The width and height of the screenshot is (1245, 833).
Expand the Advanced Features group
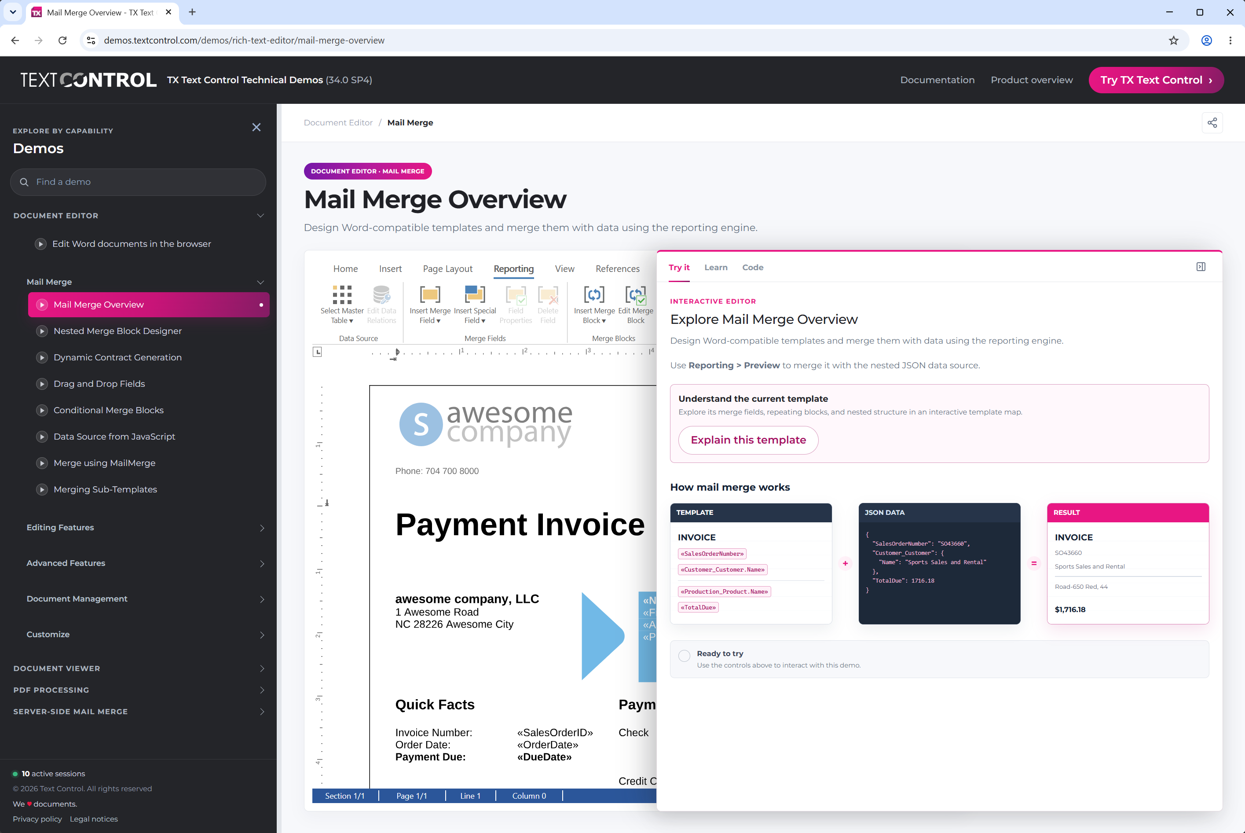tap(262, 564)
